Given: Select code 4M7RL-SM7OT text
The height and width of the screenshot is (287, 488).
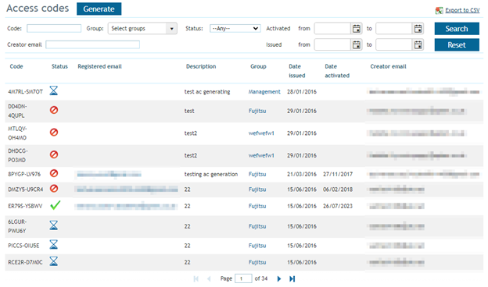Looking at the screenshot, I should click(25, 92).
